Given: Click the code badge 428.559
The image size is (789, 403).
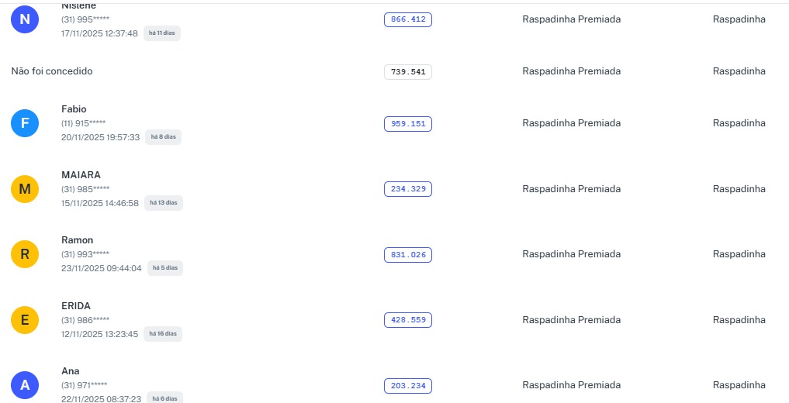Looking at the screenshot, I should tap(408, 320).
